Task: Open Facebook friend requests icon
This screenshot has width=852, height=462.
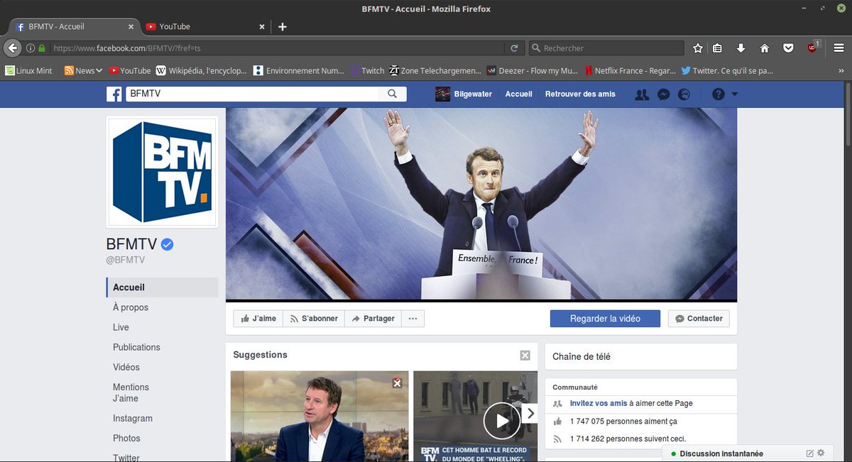Action: 642,94
